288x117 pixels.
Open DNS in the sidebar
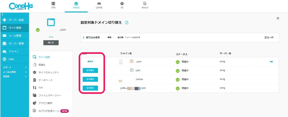coord(15,59)
